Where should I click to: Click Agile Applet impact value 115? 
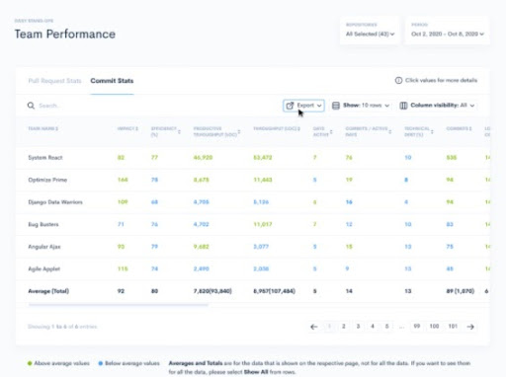[x=123, y=268]
